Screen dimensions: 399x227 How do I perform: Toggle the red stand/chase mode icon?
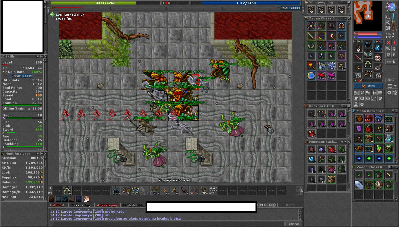(x=394, y=43)
